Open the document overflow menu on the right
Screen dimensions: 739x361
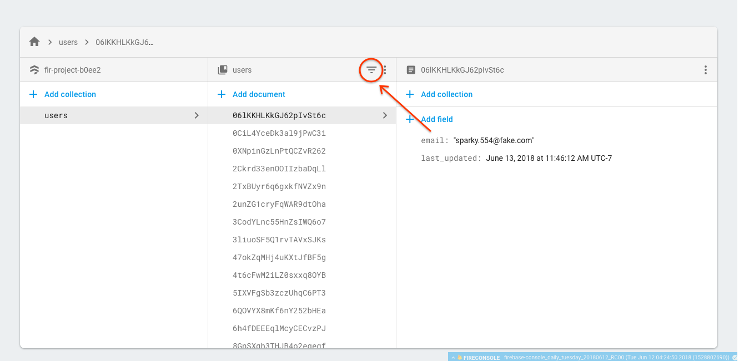coord(705,70)
